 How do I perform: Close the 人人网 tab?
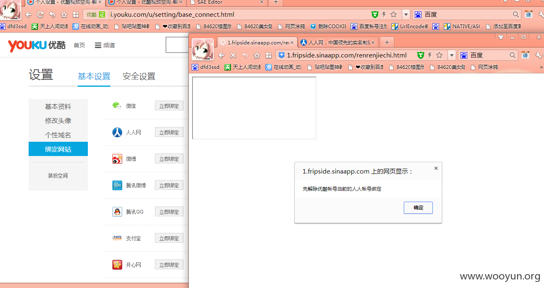click(x=373, y=42)
